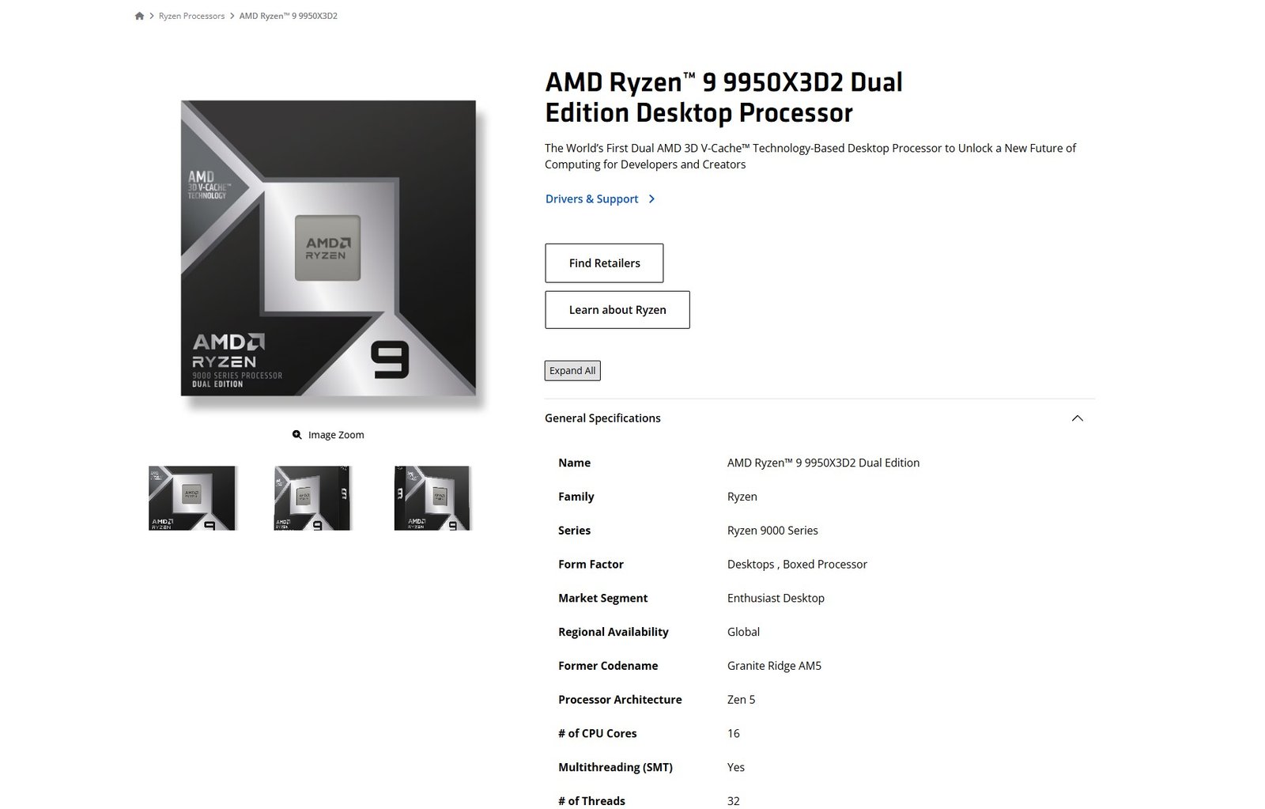This screenshot has width=1265, height=809.
Task: Click the product title heading
Action: 723,97
